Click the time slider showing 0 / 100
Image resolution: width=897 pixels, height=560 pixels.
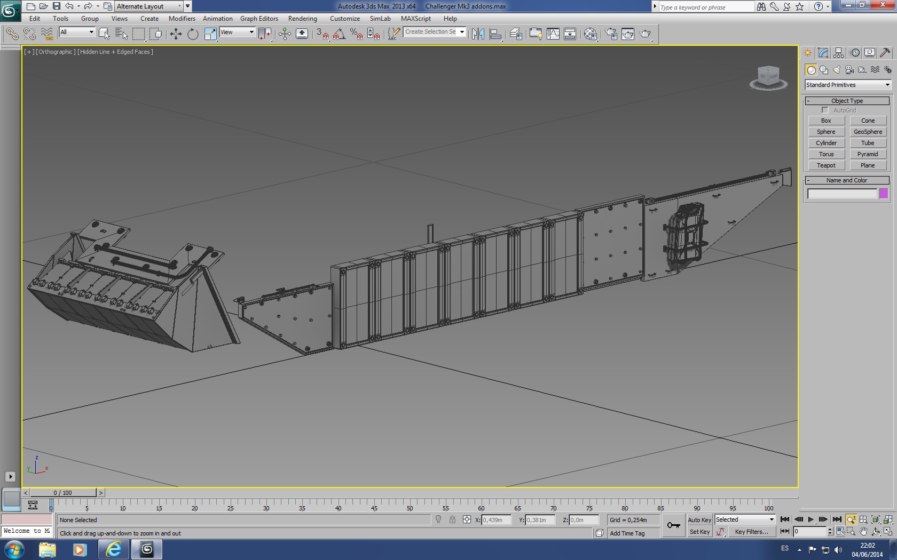[x=63, y=493]
